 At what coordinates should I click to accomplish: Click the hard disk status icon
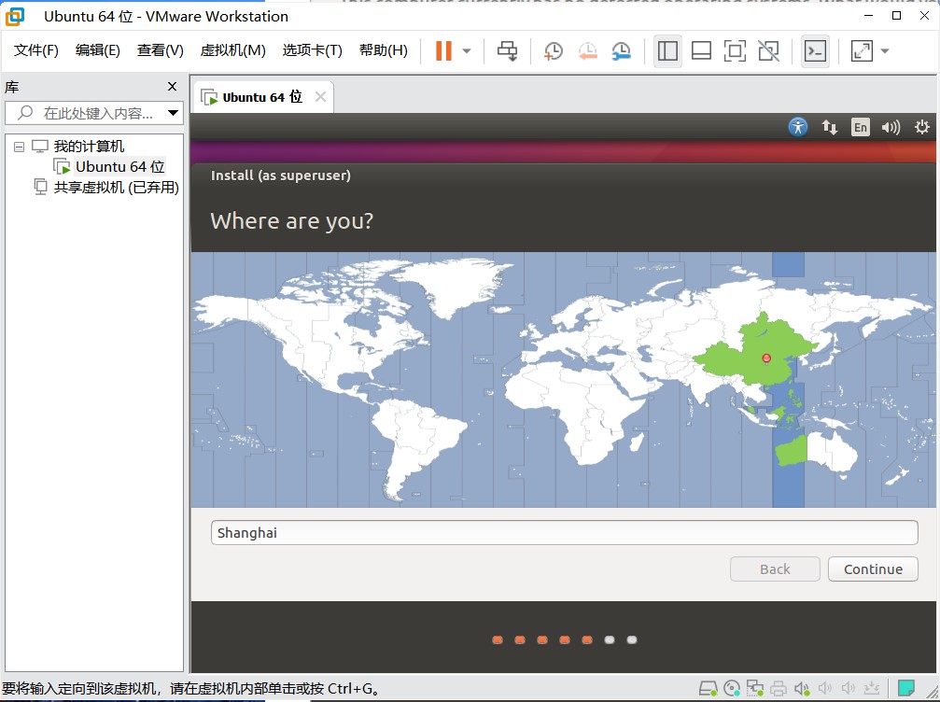(709, 689)
